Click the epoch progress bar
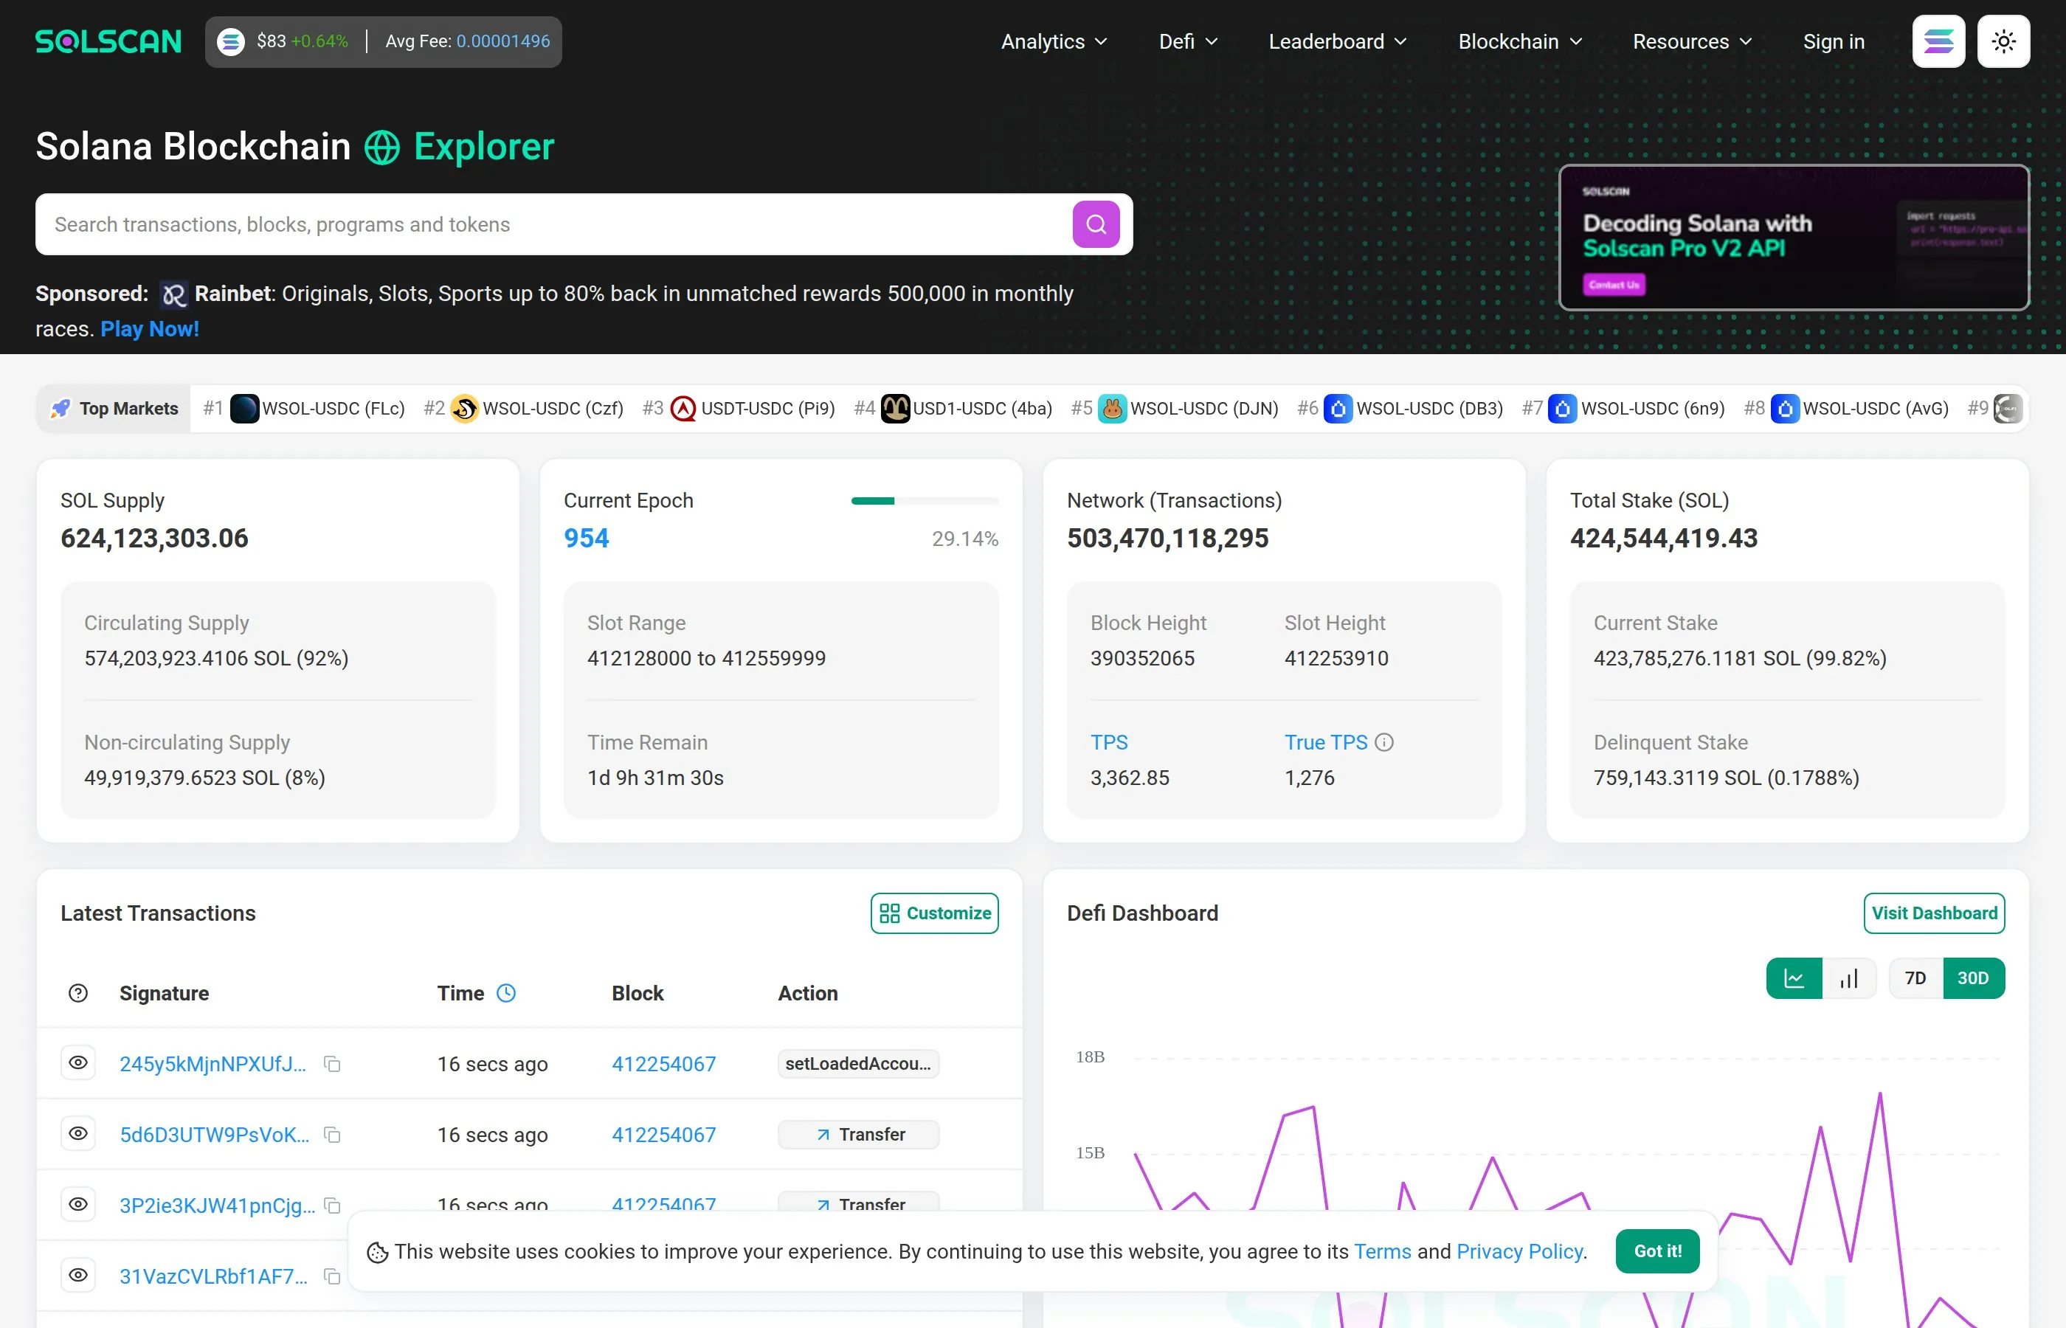Viewport: 2066px width, 1328px height. (x=925, y=501)
